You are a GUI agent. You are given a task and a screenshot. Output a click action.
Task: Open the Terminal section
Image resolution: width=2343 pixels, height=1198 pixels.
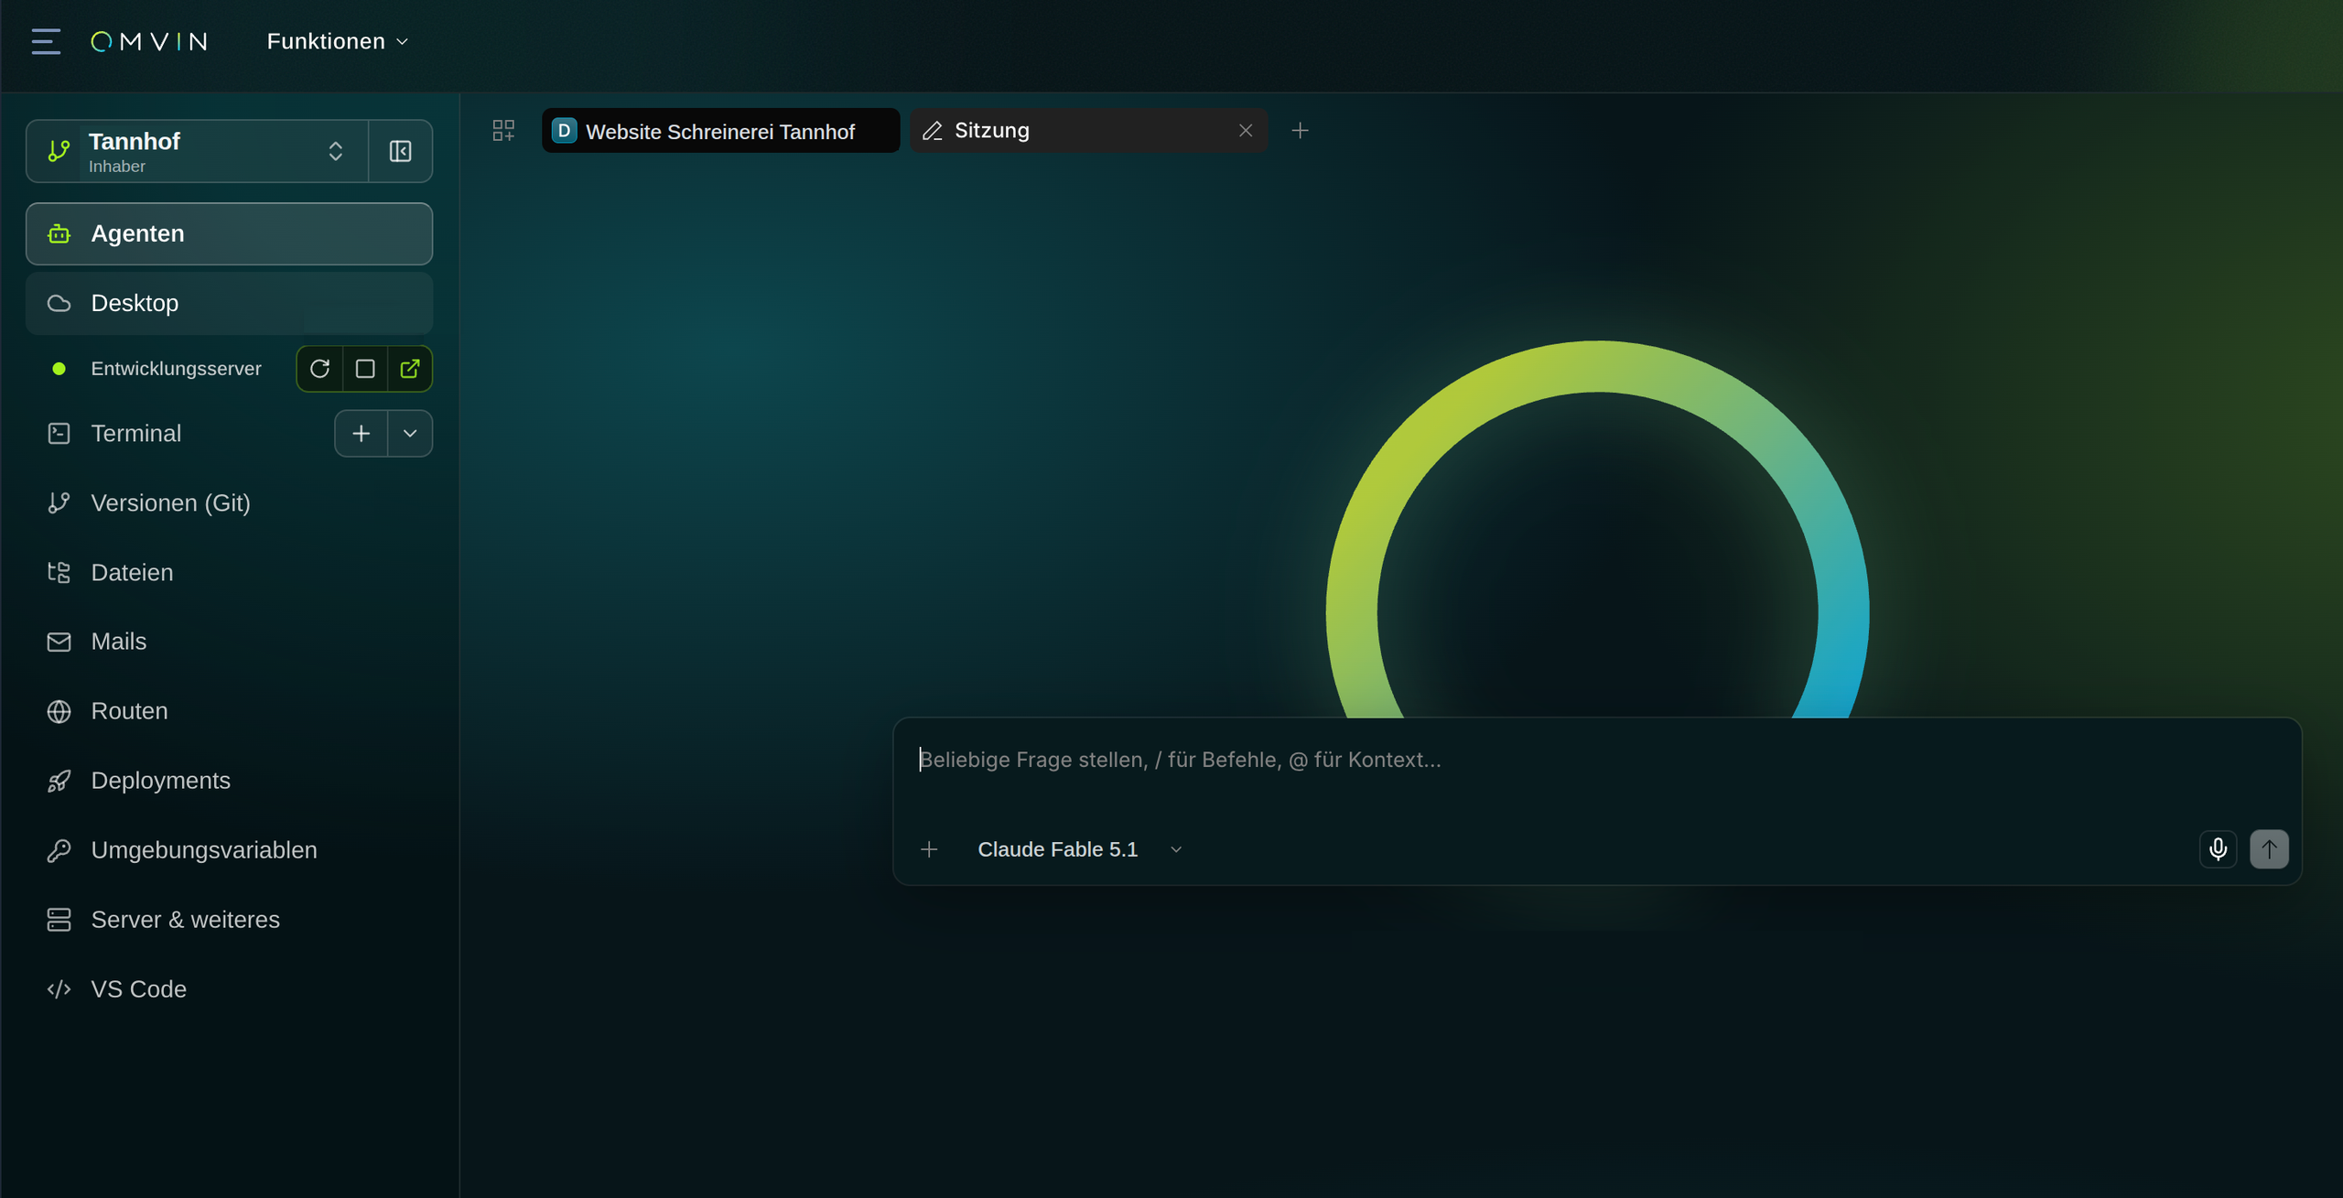pos(135,434)
